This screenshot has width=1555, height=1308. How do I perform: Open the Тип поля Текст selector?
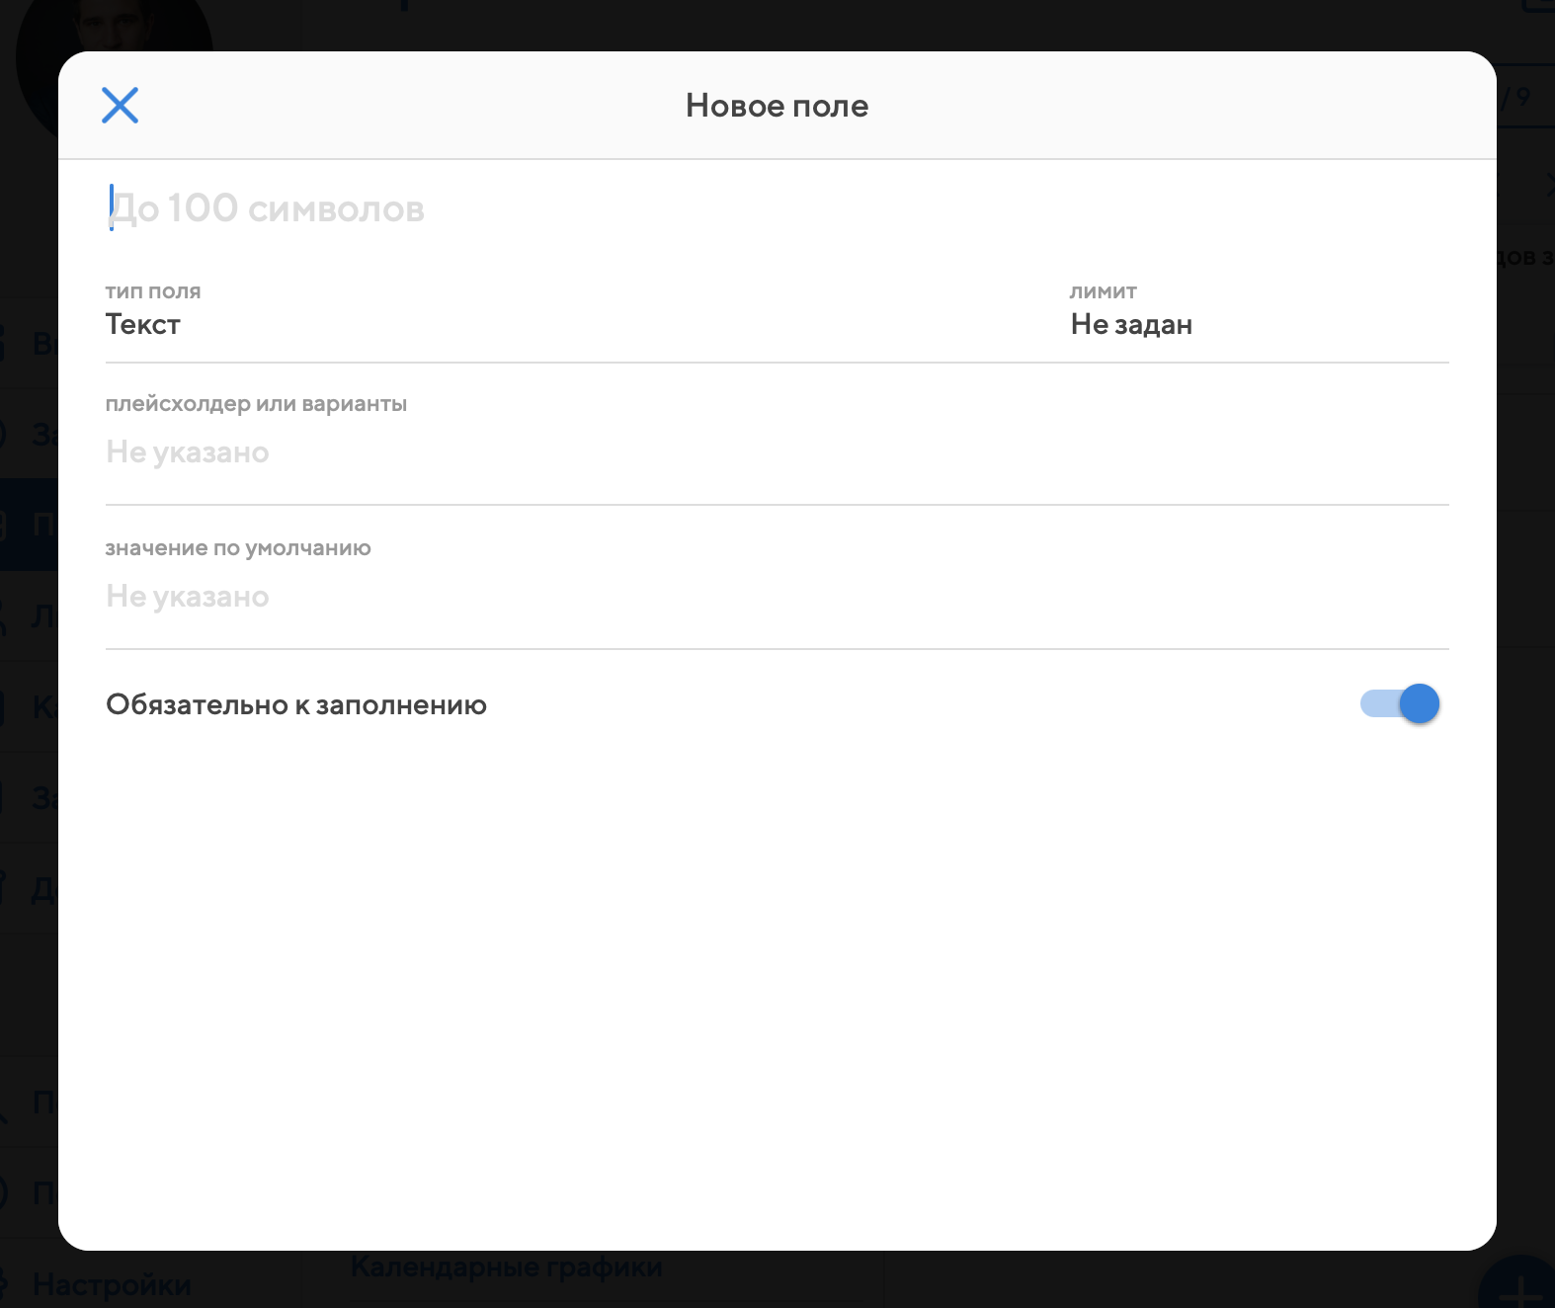143,324
